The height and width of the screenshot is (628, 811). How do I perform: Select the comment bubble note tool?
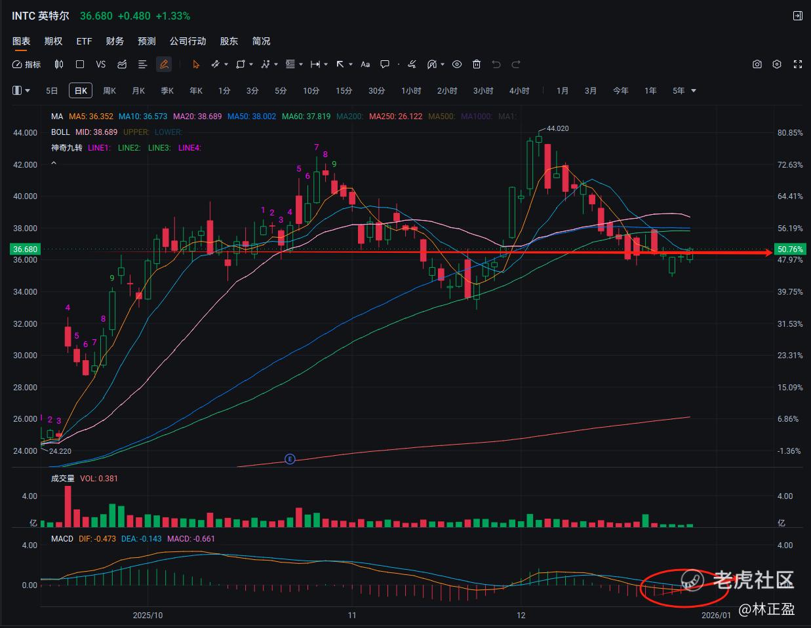tap(385, 64)
